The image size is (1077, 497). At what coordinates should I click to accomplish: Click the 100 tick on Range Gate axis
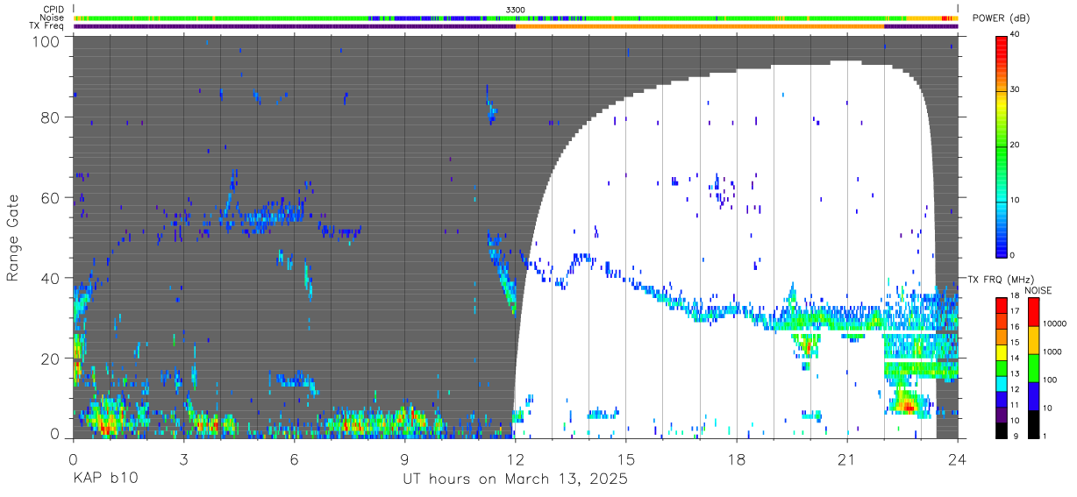45,41
